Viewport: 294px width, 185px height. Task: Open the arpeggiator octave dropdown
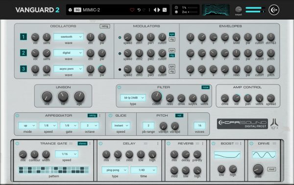90,125
